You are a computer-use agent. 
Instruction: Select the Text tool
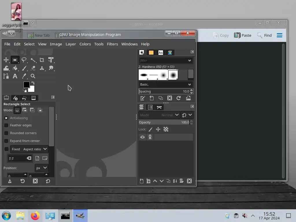point(15,76)
